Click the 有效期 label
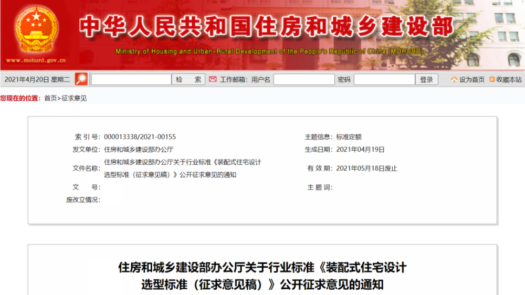Viewport: 525px width, 295px height. click(x=320, y=168)
